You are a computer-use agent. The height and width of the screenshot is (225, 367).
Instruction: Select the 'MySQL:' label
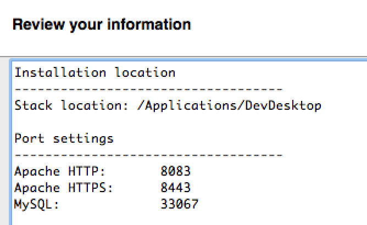pyautogui.click(x=37, y=204)
